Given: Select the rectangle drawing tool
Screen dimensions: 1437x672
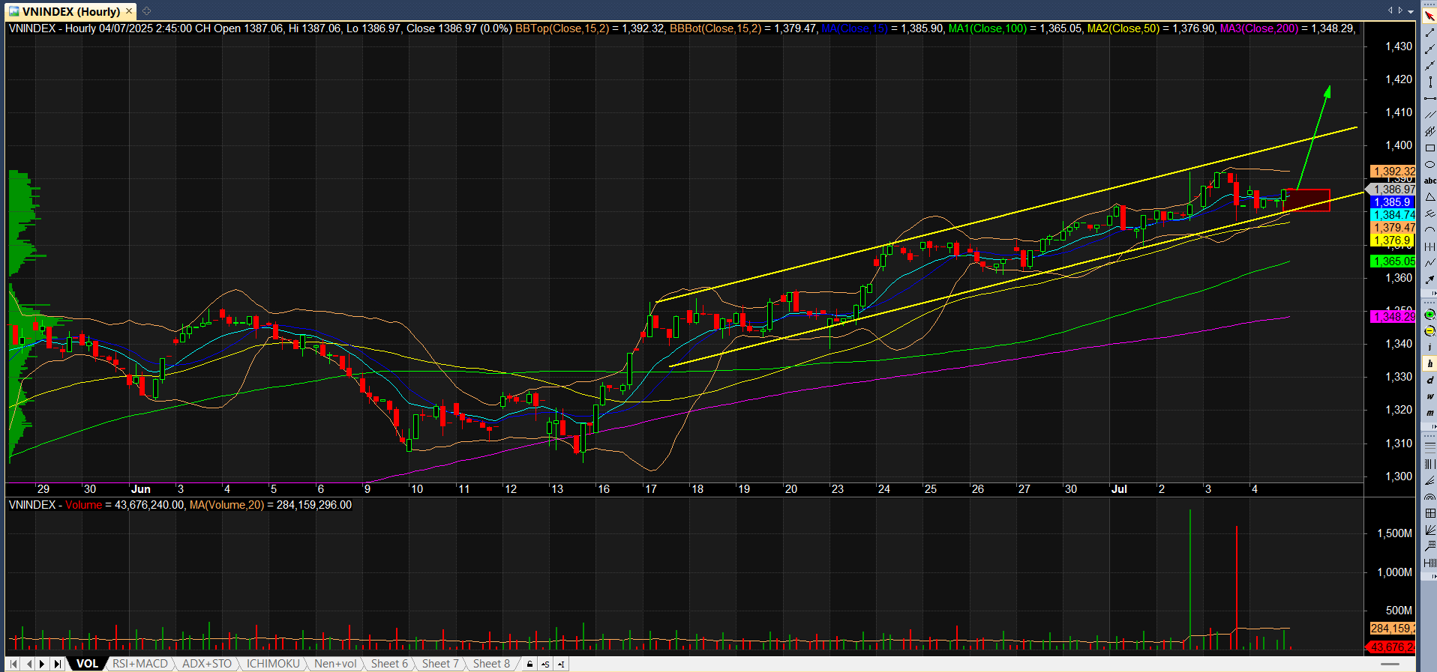Looking at the screenshot, I should [1430, 148].
